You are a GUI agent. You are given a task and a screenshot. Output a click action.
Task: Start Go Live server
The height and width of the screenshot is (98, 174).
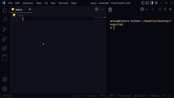point(140,96)
